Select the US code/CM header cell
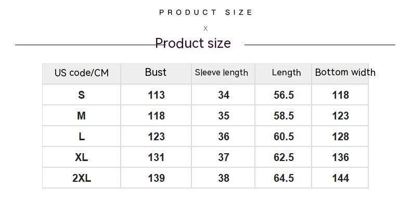Screen dimensions: 411x201 pos(82,73)
